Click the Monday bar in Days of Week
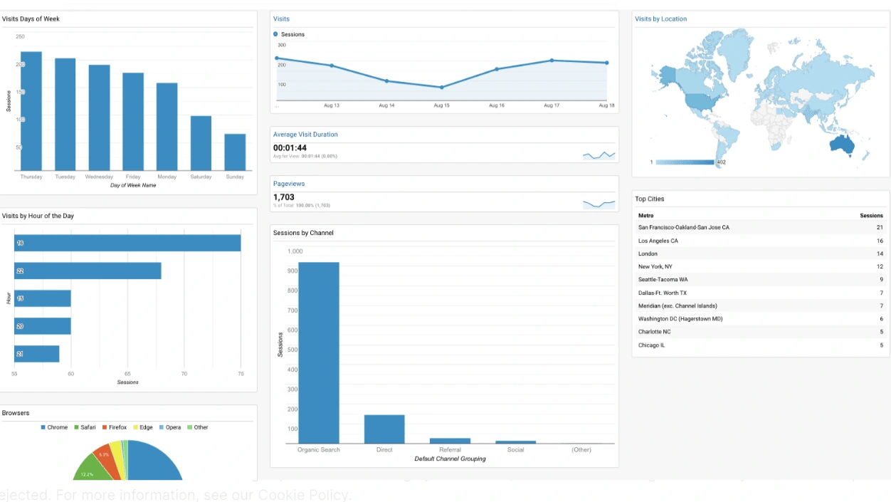This screenshot has height=502, width=891. click(x=167, y=127)
